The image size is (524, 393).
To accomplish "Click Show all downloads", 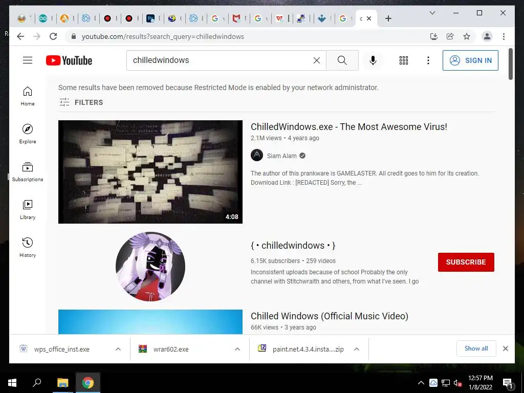I will pos(476,348).
